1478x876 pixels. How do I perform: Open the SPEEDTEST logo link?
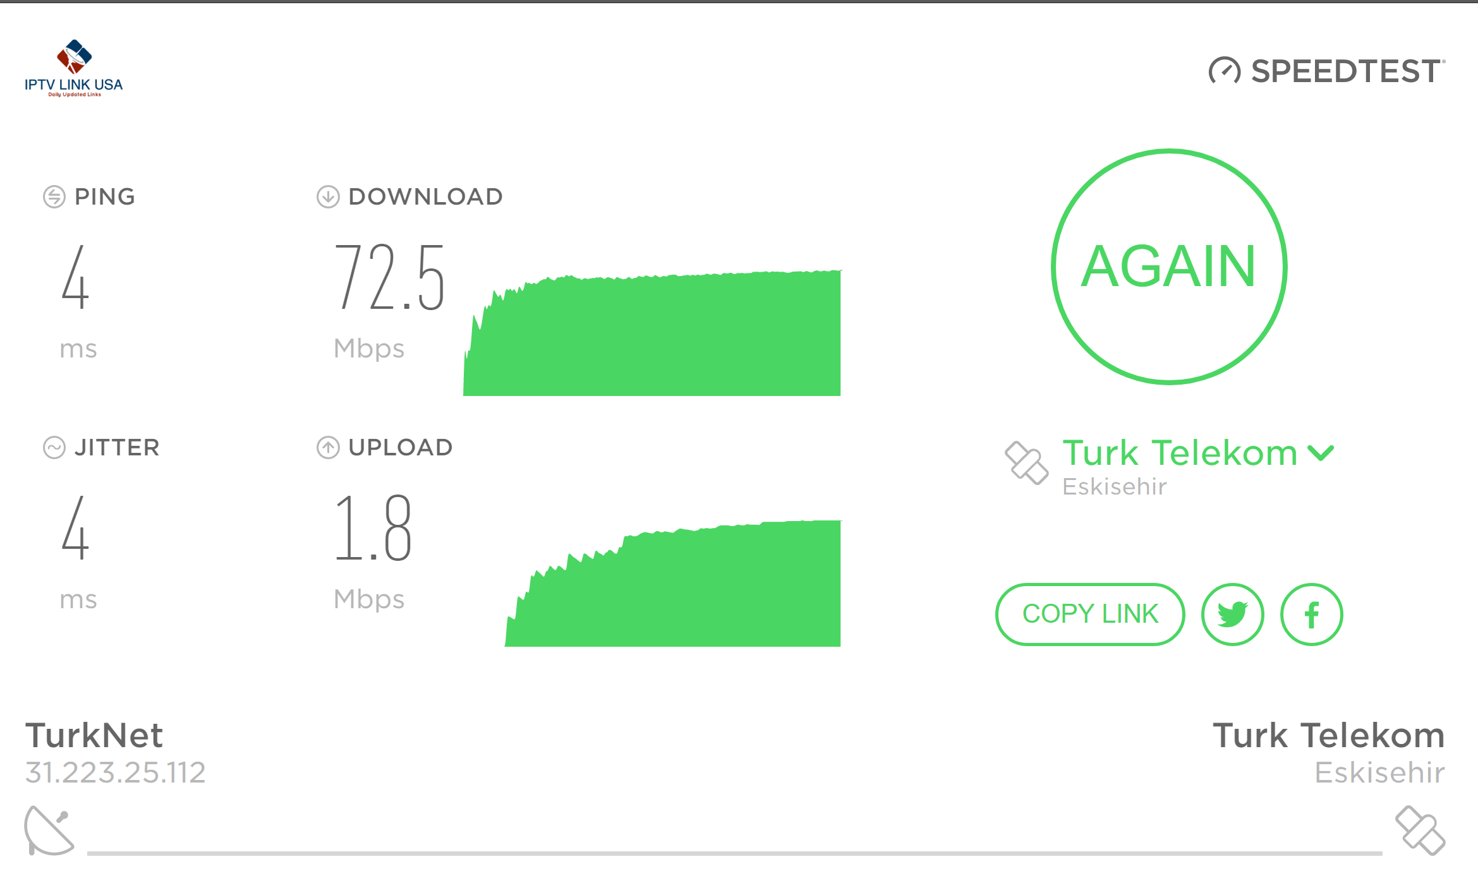point(1327,71)
